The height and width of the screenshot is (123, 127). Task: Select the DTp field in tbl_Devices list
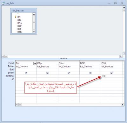19,20
